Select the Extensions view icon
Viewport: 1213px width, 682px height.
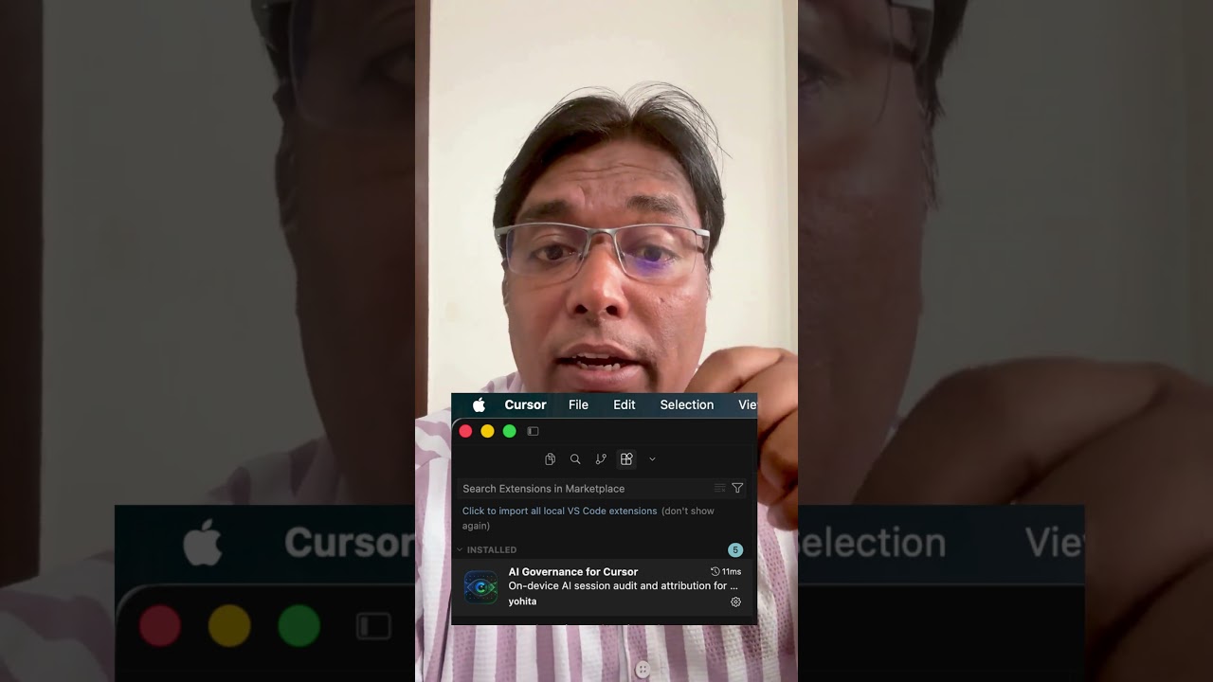coord(626,459)
